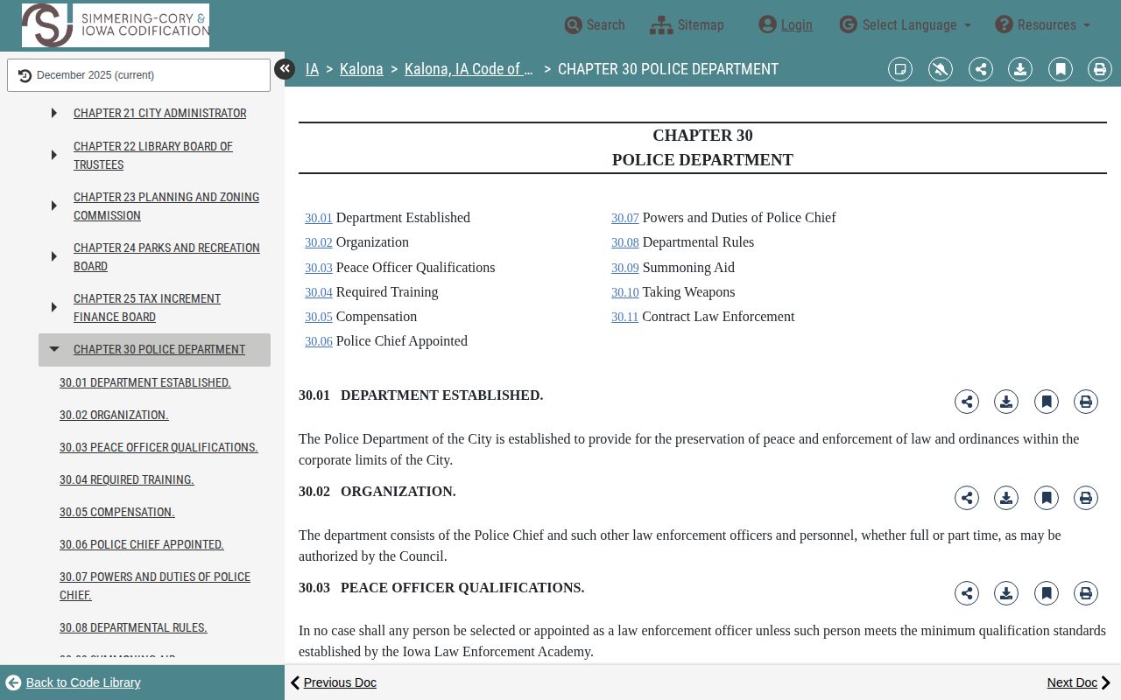
Task: Open Kalona, IA Code breadcrumb link
Action: pyautogui.click(x=469, y=69)
